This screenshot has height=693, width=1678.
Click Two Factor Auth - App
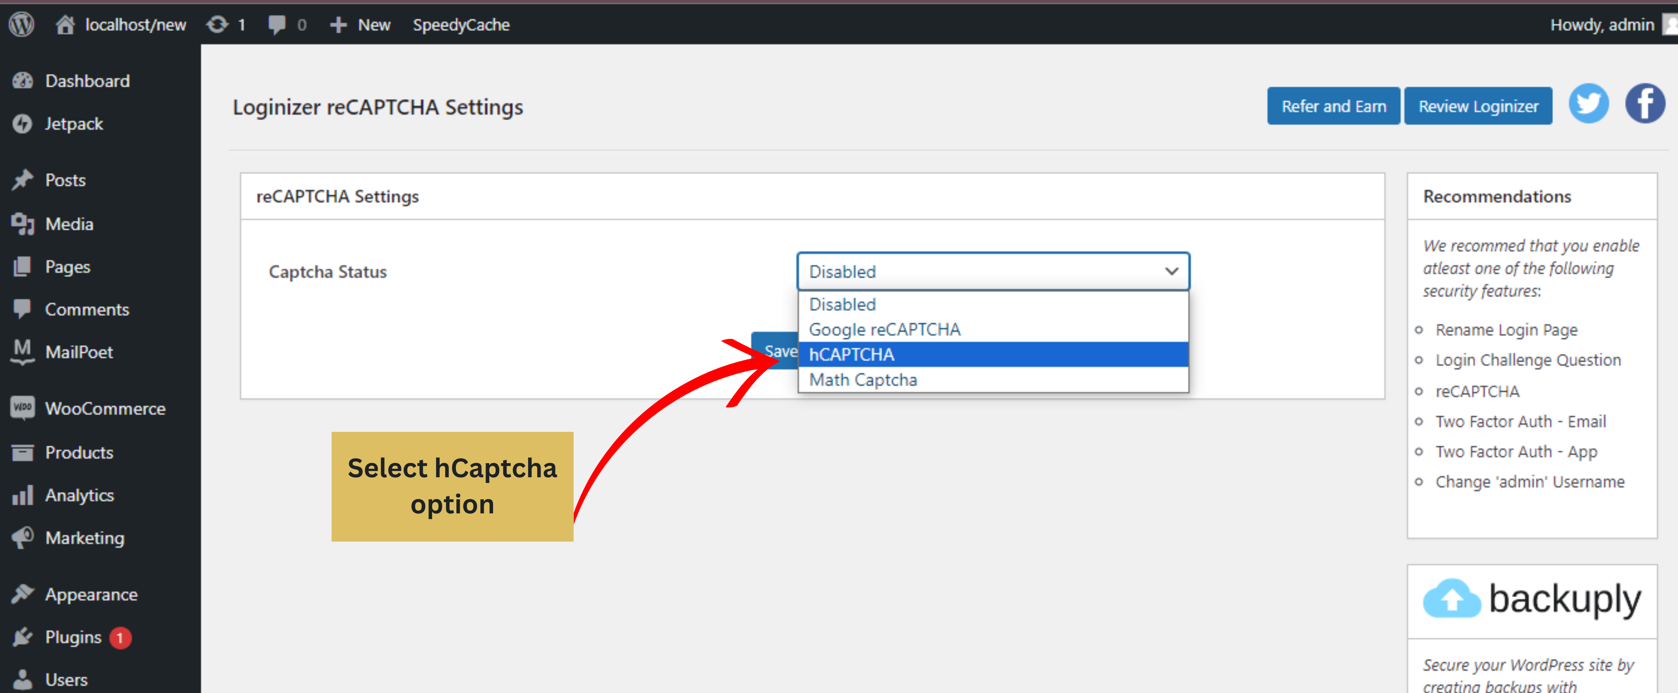1516,451
